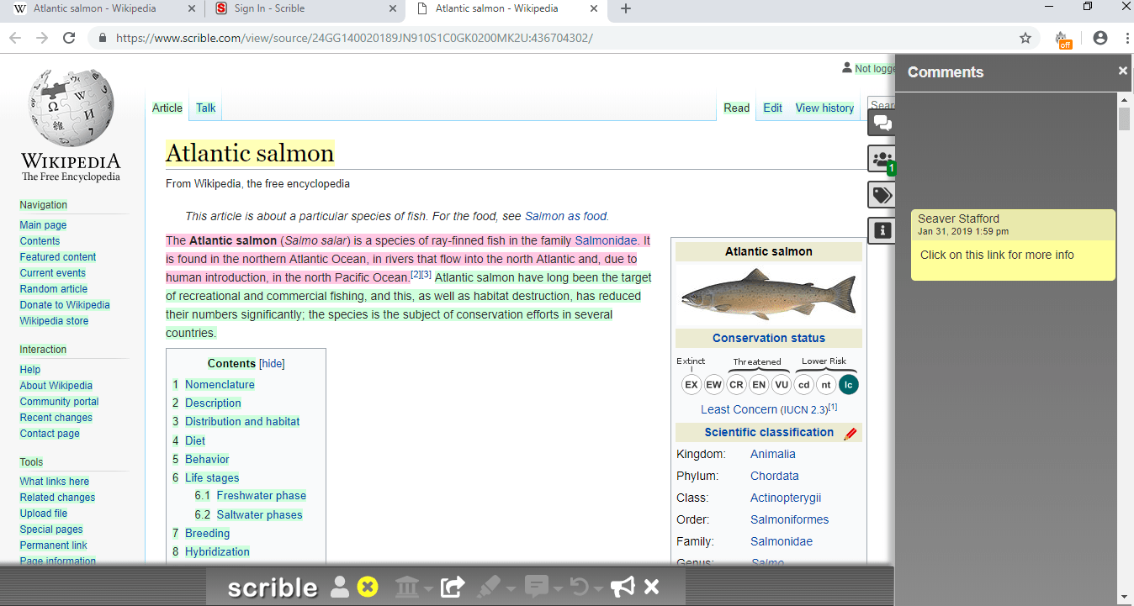1134x606 pixels.
Task: Click the red pencil icon beside Scientific classification
Action: [850, 434]
